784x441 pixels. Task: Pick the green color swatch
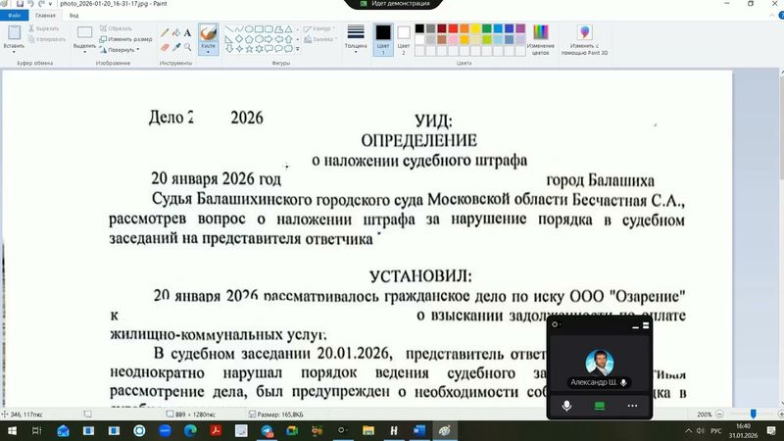(486, 28)
